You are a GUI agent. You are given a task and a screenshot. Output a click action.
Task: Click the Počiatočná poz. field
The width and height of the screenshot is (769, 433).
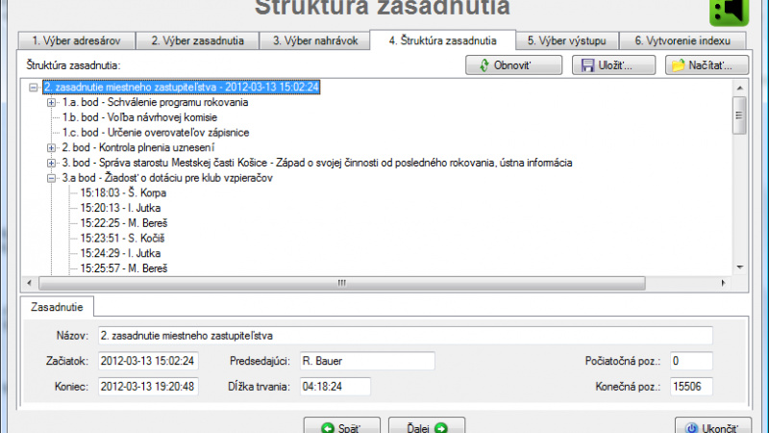[691, 361]
